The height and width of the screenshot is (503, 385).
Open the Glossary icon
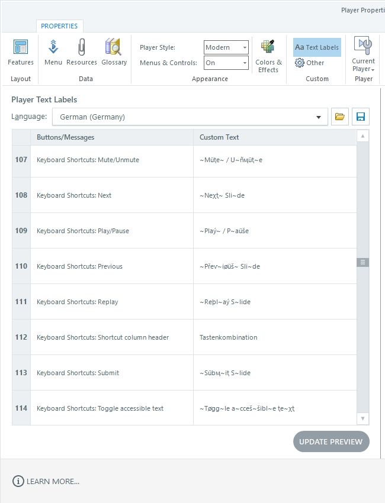113,47
